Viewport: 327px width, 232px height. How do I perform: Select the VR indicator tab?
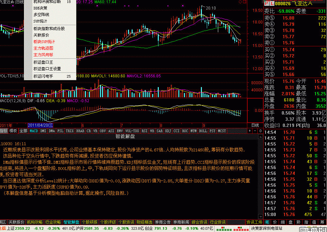tap(95, 131)
